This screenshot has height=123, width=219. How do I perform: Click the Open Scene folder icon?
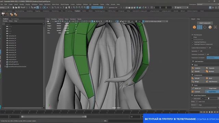tap(16, 8)
